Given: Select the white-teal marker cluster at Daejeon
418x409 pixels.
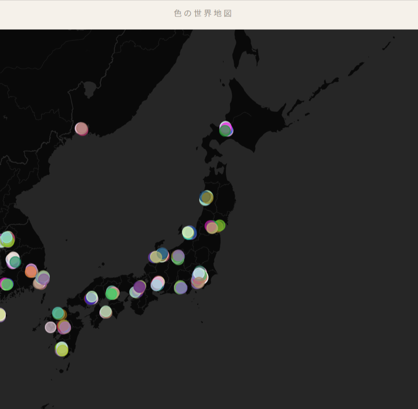Looking at the screenshot, I should pos(14,261).
